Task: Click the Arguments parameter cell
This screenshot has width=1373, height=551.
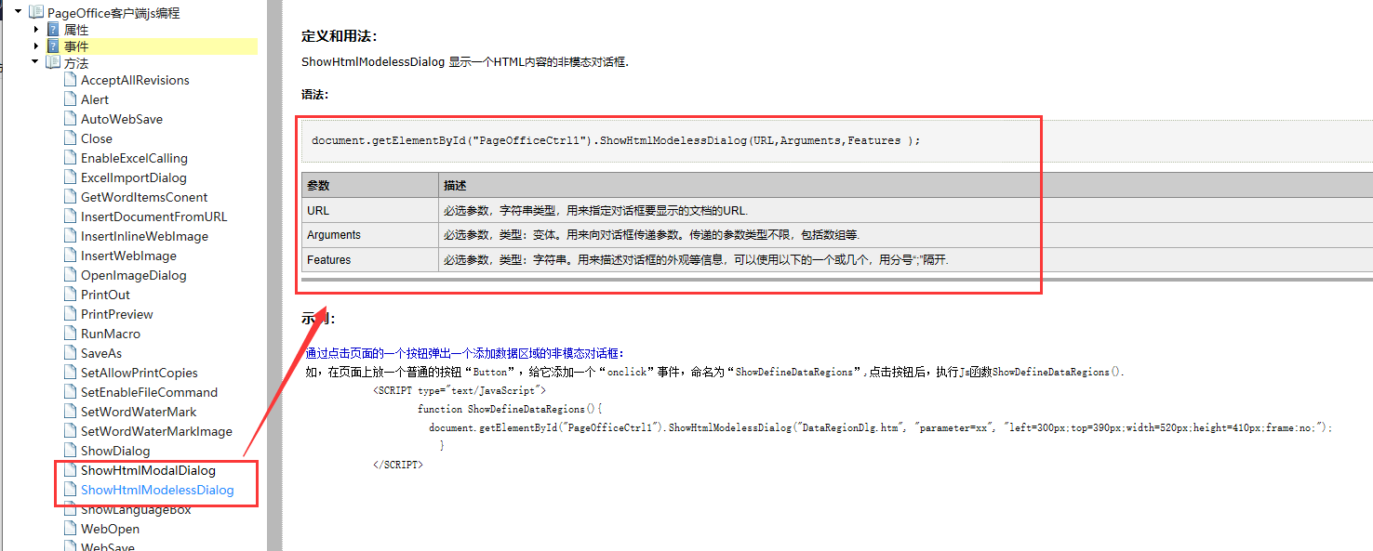Action: click(370, 235)
